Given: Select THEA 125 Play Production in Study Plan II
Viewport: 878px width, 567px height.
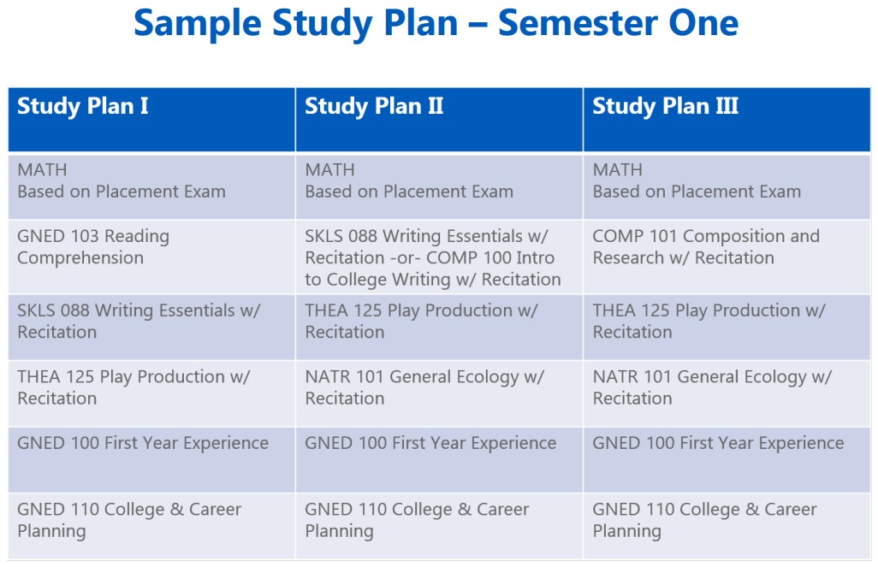Looking at the screenshot, I should [x=421, y=321].
